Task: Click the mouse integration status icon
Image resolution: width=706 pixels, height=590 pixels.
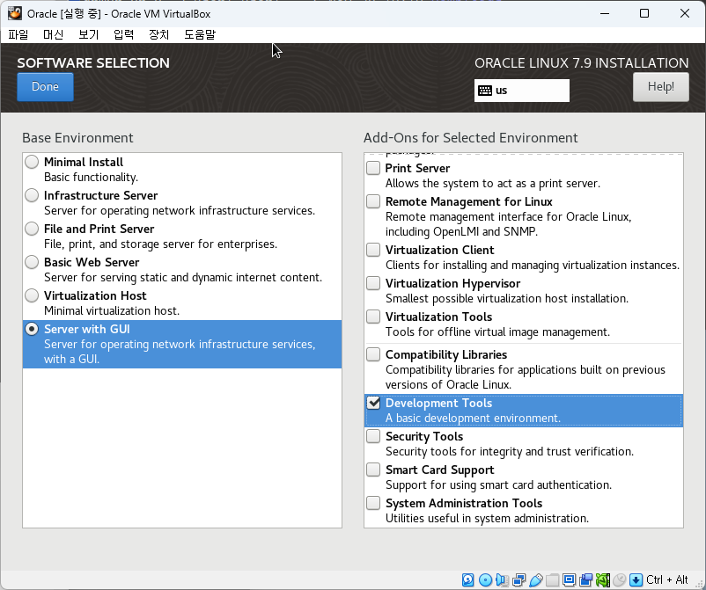Action: [620, 579]
